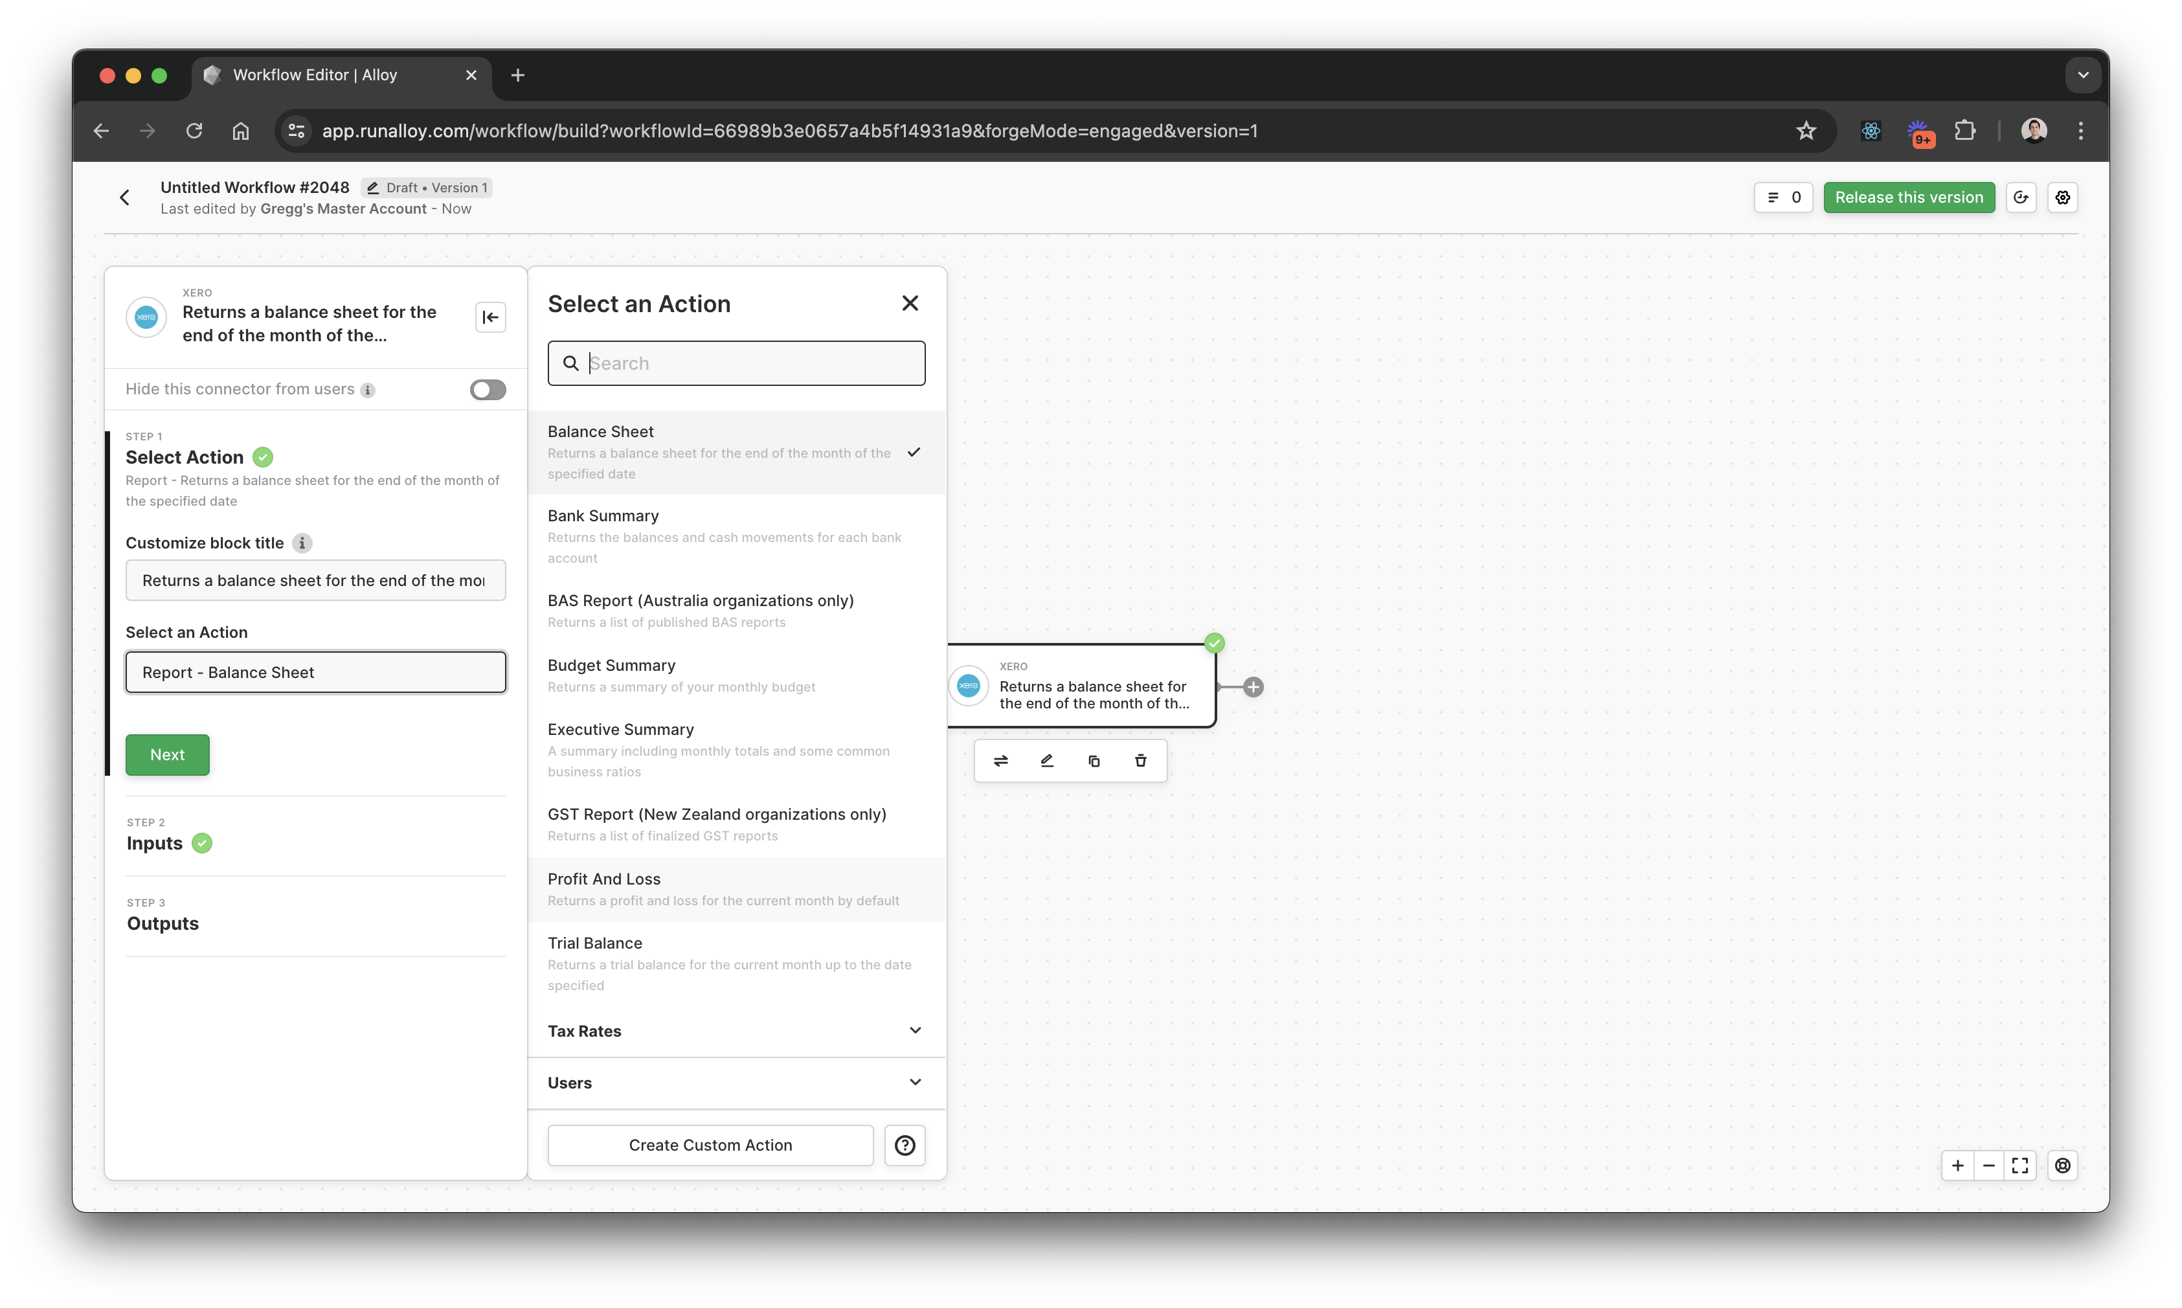Open Step 2 Inputs section
Image resolution: width=2182 pixels, height=1308 pixels.
point(155,842)
